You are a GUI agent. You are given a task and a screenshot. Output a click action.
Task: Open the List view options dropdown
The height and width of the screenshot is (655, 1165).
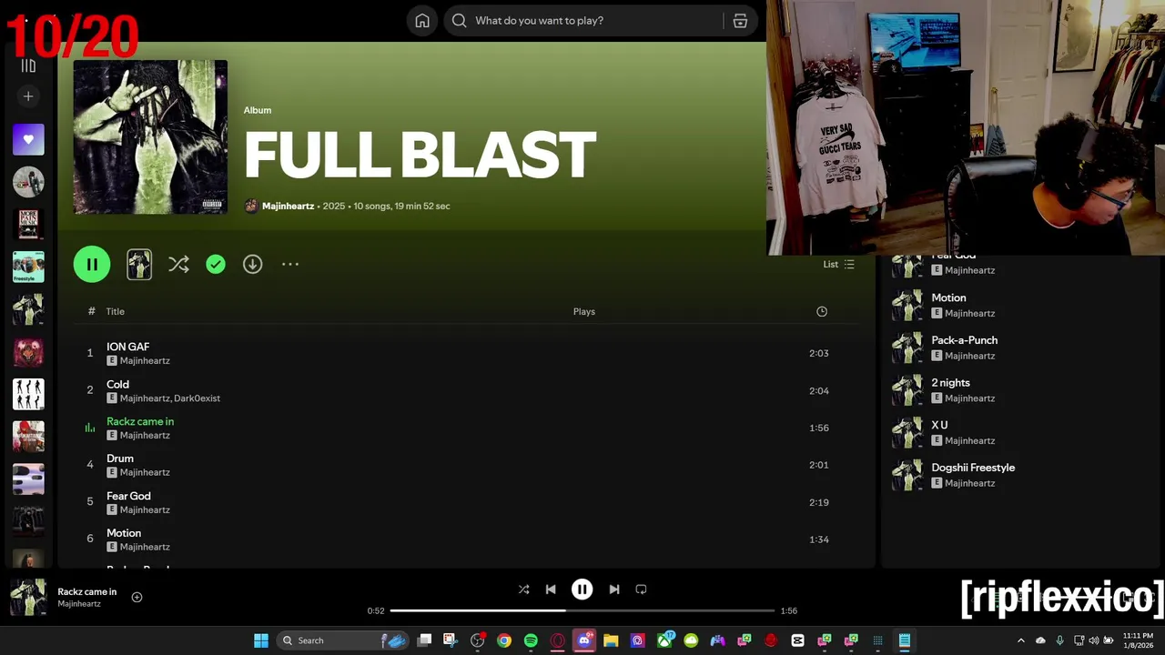pyautogui.click(x=838, y=265)
